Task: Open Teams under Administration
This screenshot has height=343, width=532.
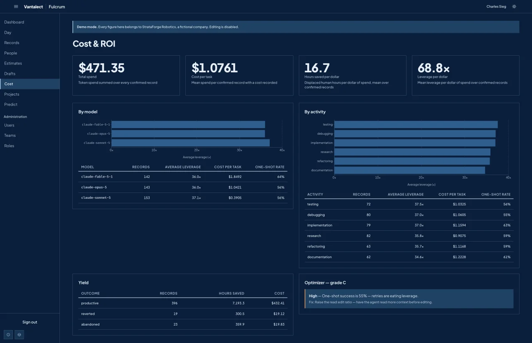Action: [30, 136]
